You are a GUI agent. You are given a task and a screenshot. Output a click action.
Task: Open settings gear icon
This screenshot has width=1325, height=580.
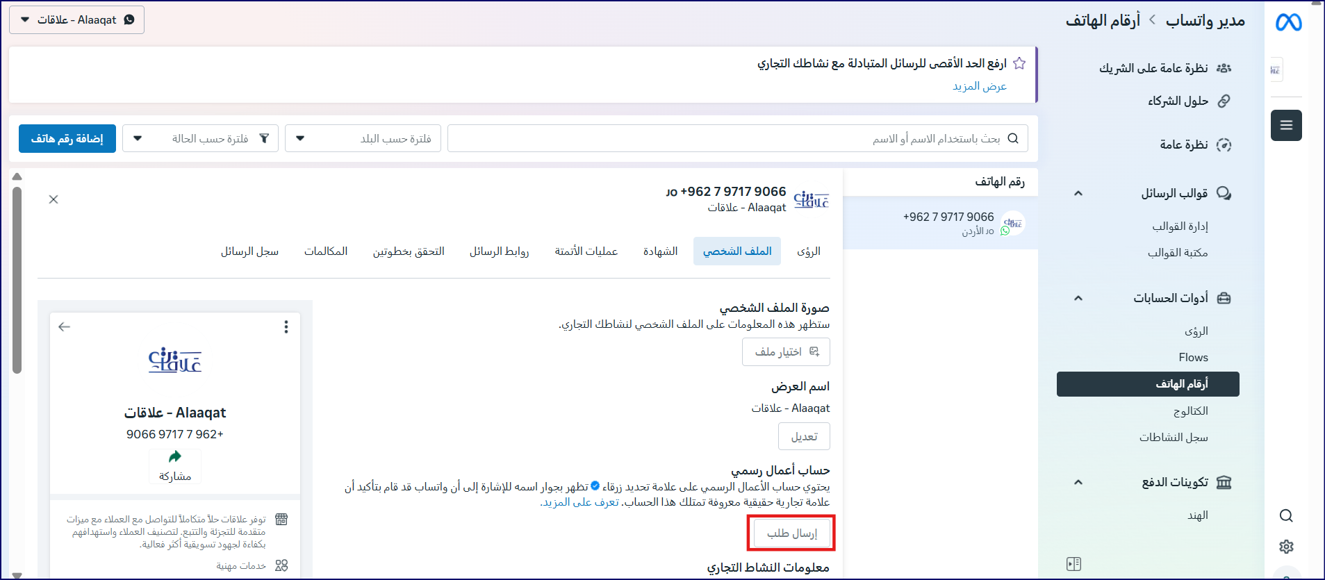(x=1286, y=547)
